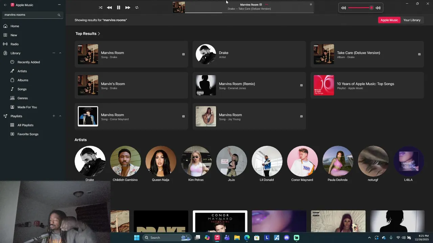Open Library options dots

[x=54, y=53]
